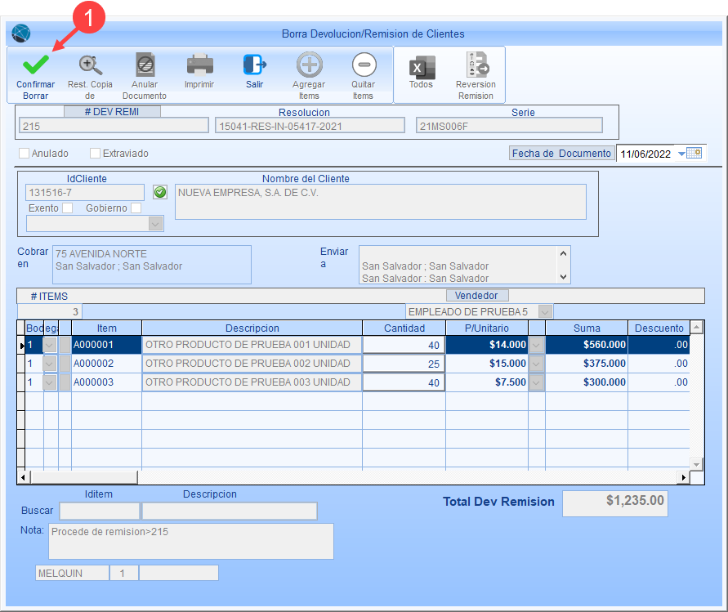Click the # DEV REMI field 215
This screenshot has height=612, width=728.
coord(114,125)
